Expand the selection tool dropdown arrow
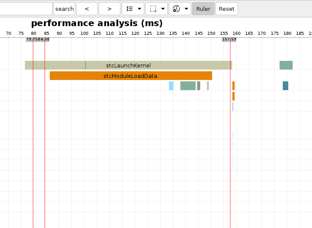The width and height of the screenshot is (312, 228). (x=163, y=9)
